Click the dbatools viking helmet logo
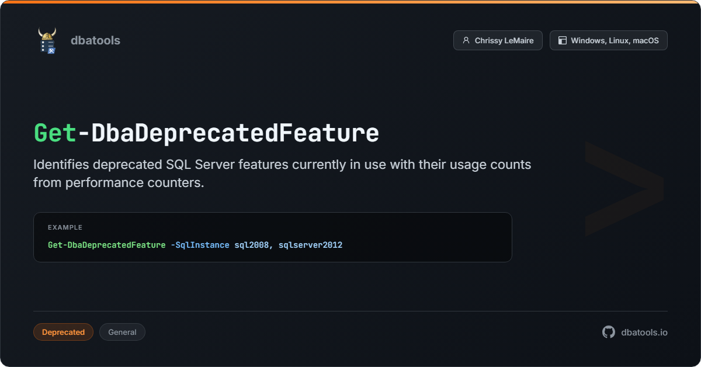 (x=47, y=41)
